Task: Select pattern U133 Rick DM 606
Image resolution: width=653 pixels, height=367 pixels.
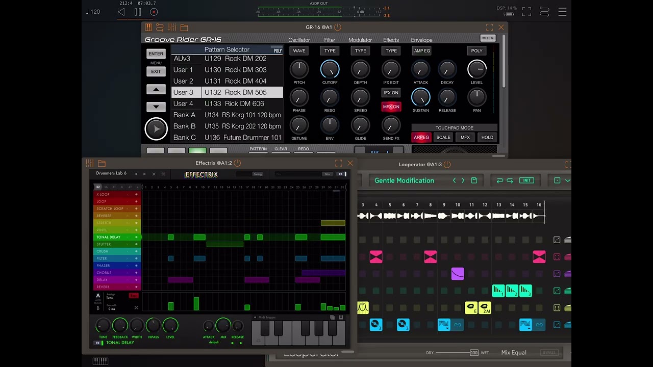Action: click(x=242, y=103)
